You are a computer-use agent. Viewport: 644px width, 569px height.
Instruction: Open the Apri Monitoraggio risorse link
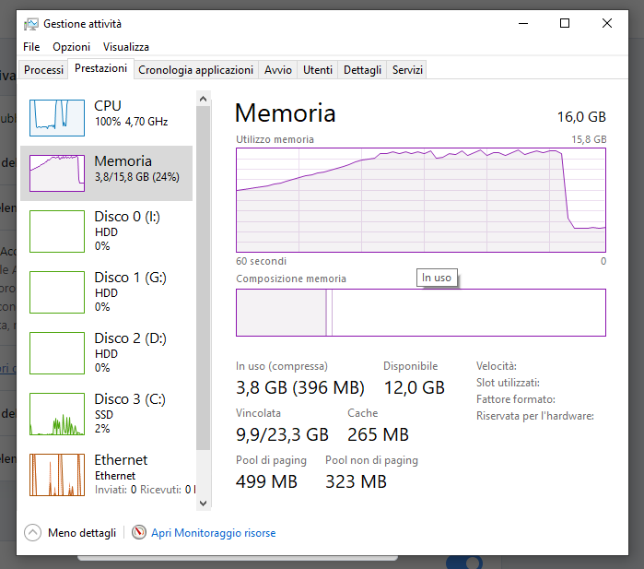click(213, 533)
